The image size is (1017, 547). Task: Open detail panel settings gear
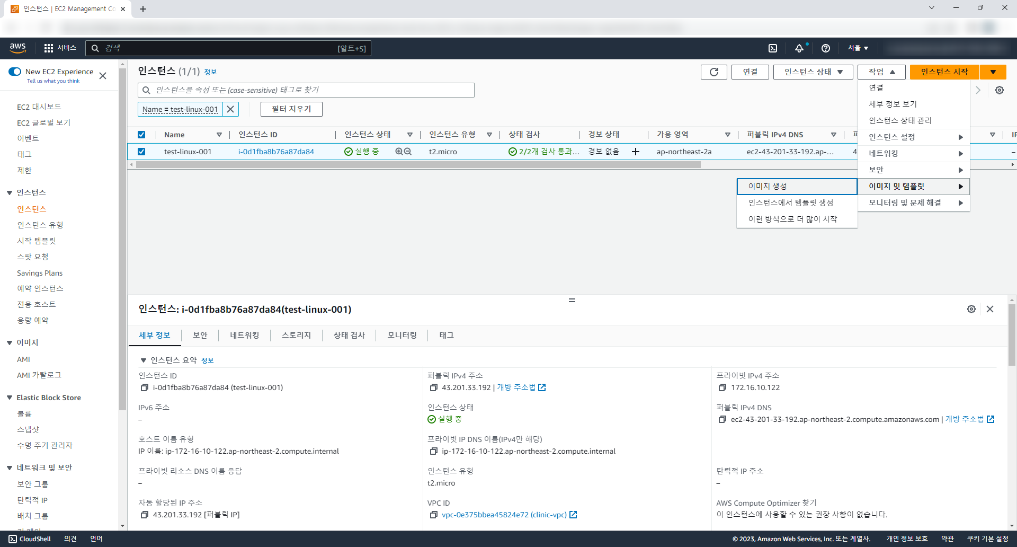point(971,309)
